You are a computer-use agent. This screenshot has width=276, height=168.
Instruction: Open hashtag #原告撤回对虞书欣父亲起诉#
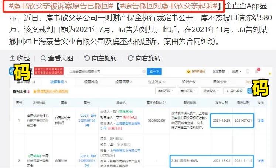pyautogui.click(x=168, y=6)
